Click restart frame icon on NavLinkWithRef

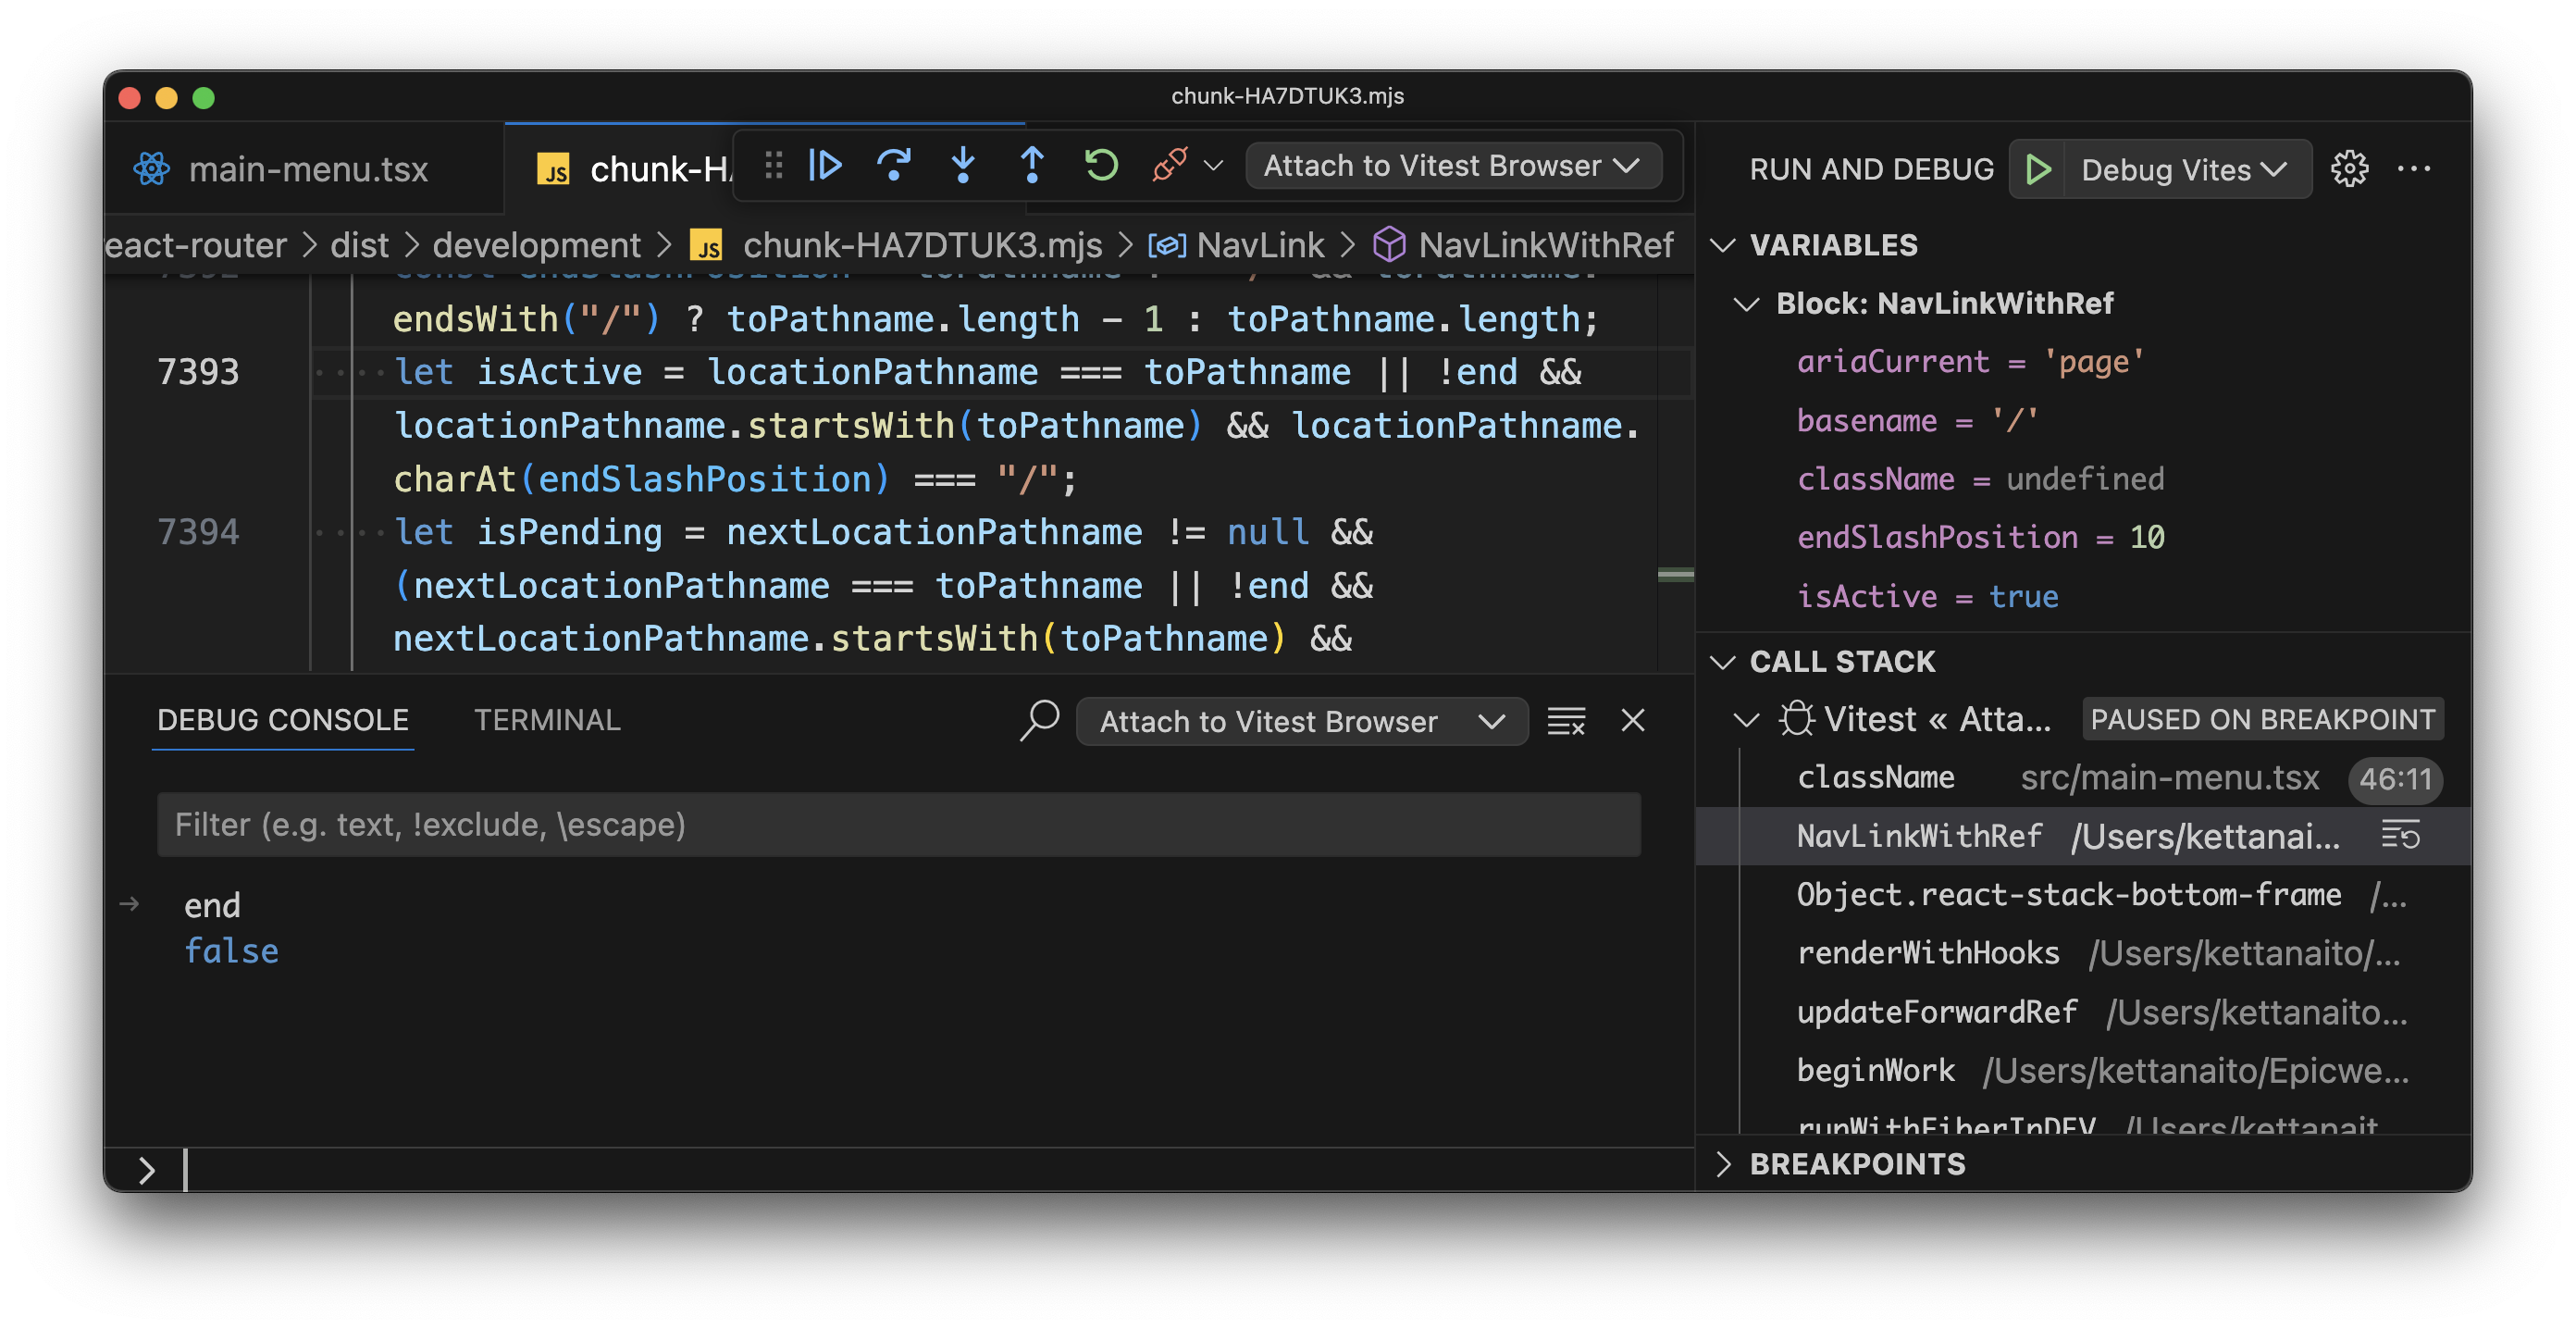2400,836
